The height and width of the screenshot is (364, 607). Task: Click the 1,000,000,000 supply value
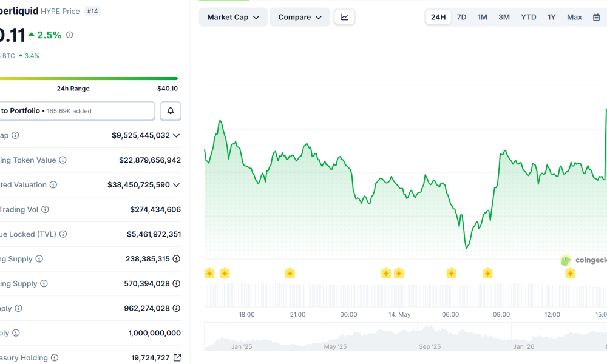click(154, 332)
